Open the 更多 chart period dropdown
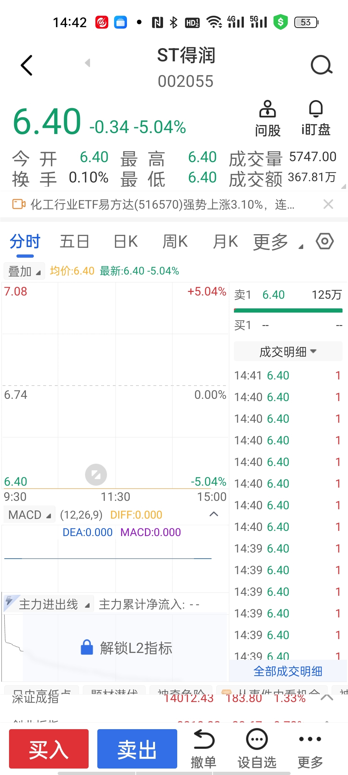Screen dimensions: 348x775 (x=278, y=242)
